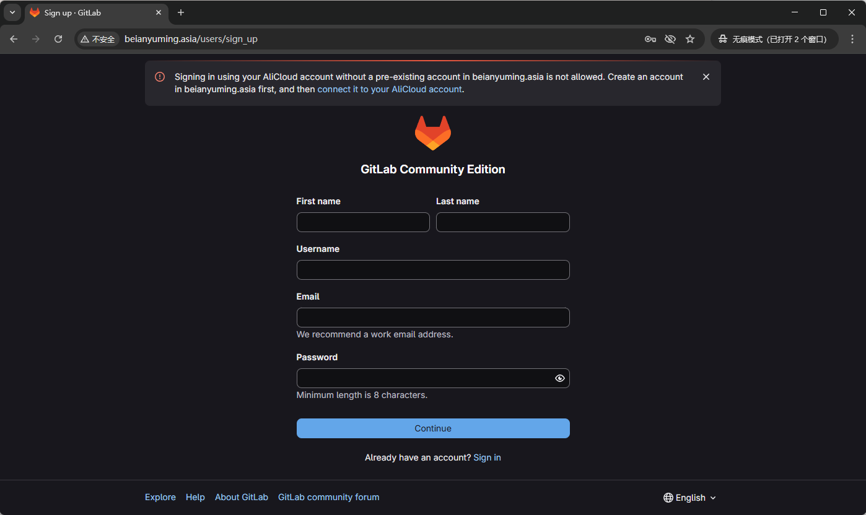Click the browser back arrow
866x515 pixels.
coord(14,39)
